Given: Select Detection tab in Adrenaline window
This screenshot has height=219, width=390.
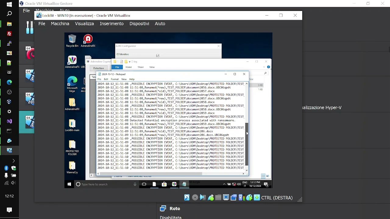Looking at the screenshot, I should click(98, 68).
